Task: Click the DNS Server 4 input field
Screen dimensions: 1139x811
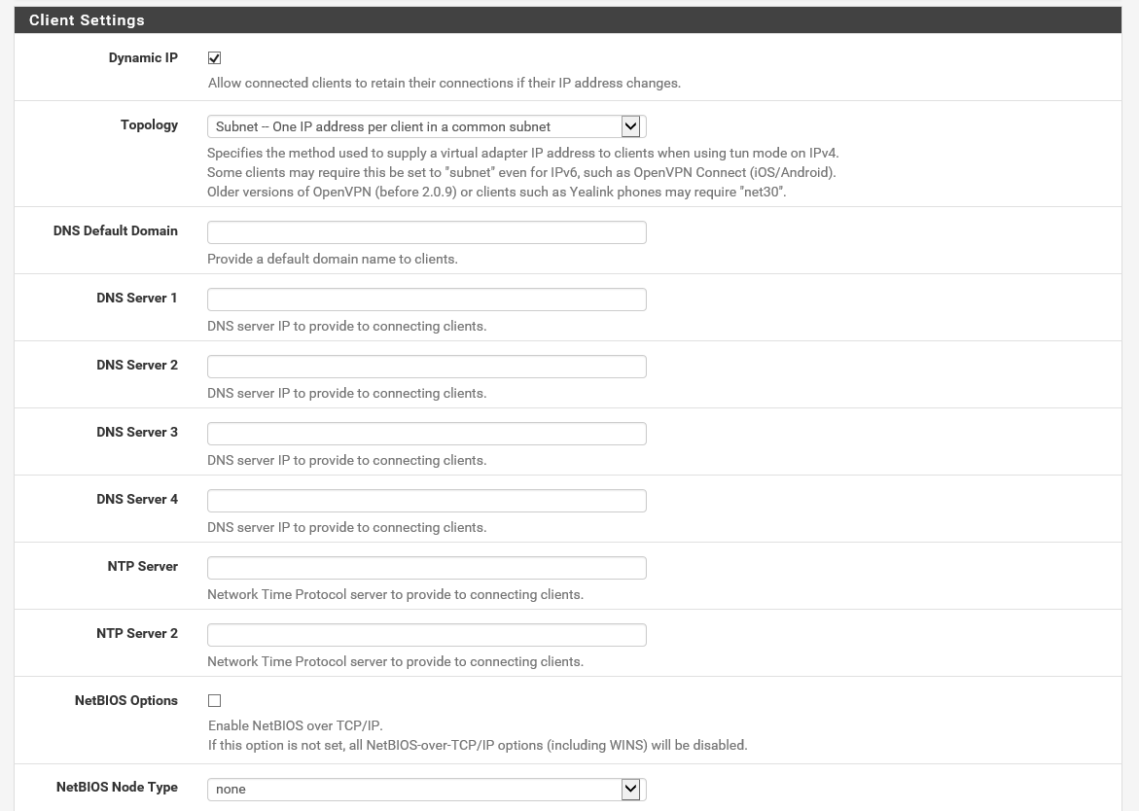Action: 426,501
